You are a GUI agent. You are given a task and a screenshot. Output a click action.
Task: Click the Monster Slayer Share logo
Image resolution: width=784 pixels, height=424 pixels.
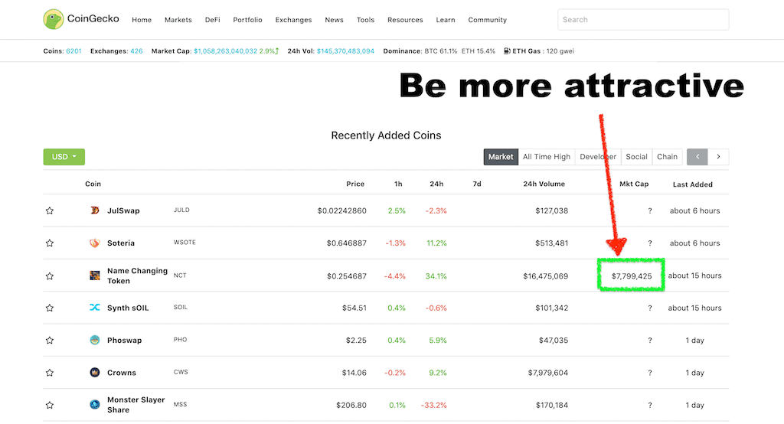tap(94, 404)
